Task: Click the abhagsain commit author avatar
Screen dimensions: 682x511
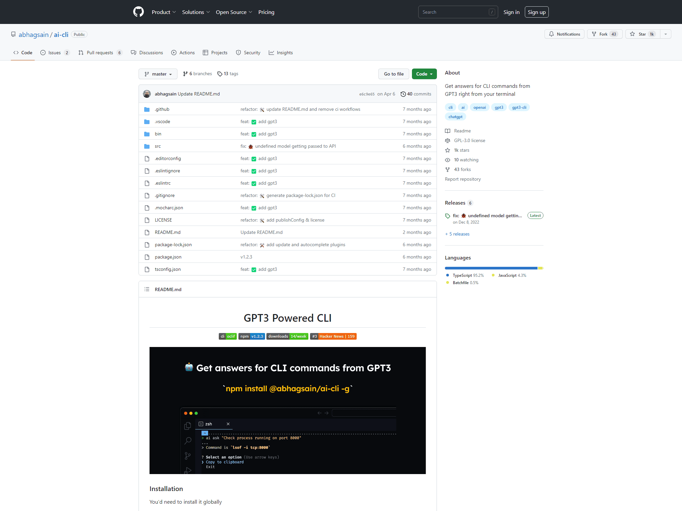Action: pos(147,94)
